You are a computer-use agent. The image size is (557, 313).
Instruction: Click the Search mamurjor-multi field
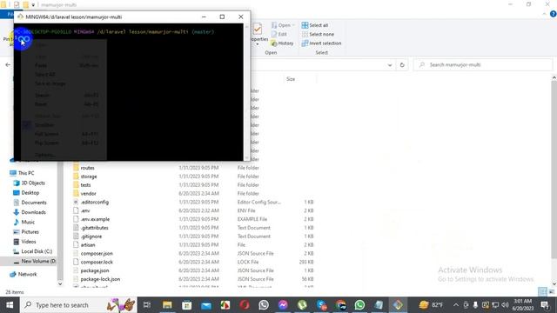coord(483,65)
